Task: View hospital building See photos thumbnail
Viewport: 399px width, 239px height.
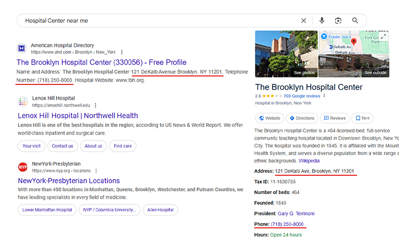Action: [x=286, y=54]
